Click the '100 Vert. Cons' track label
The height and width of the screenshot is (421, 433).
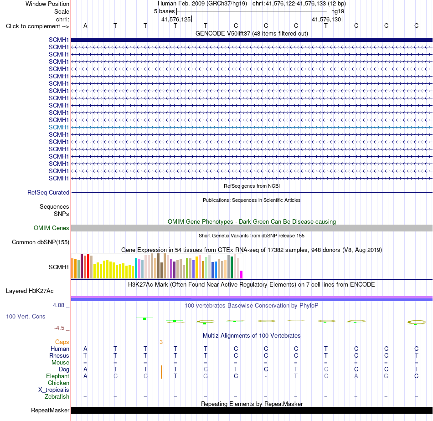click(x=26, y=316)
